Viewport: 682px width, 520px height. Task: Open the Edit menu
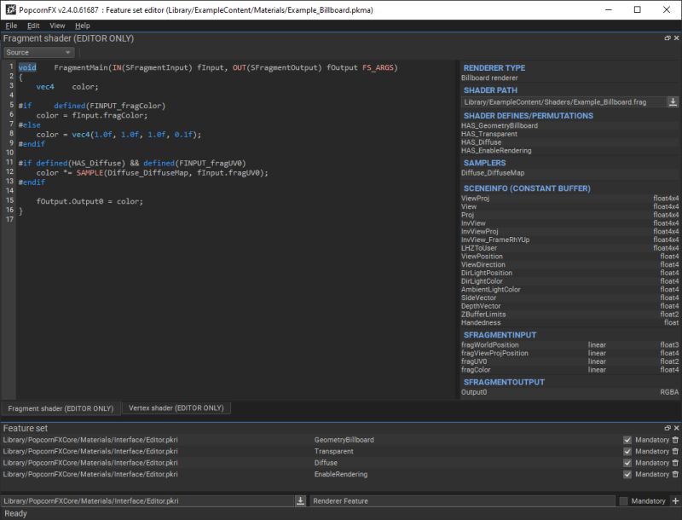[33, 26]
